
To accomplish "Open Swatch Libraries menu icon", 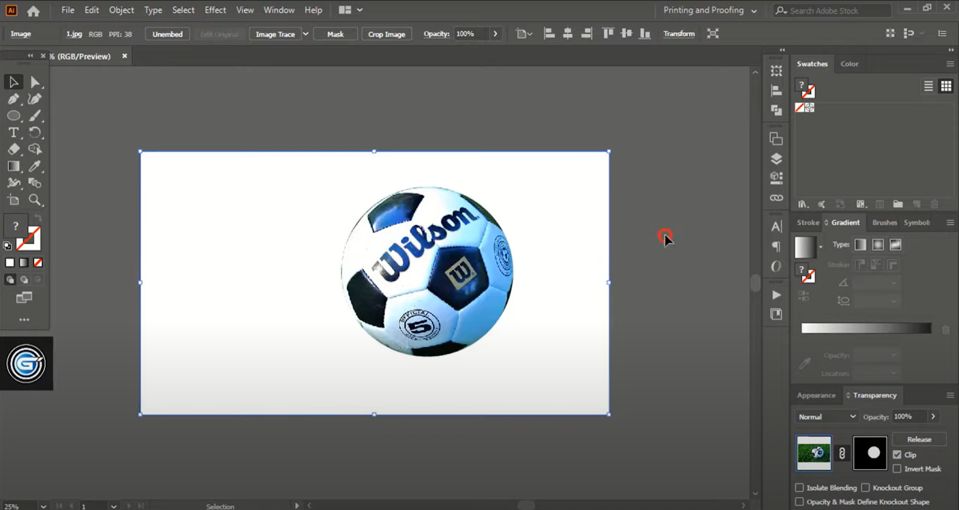I will pos(803,204).
